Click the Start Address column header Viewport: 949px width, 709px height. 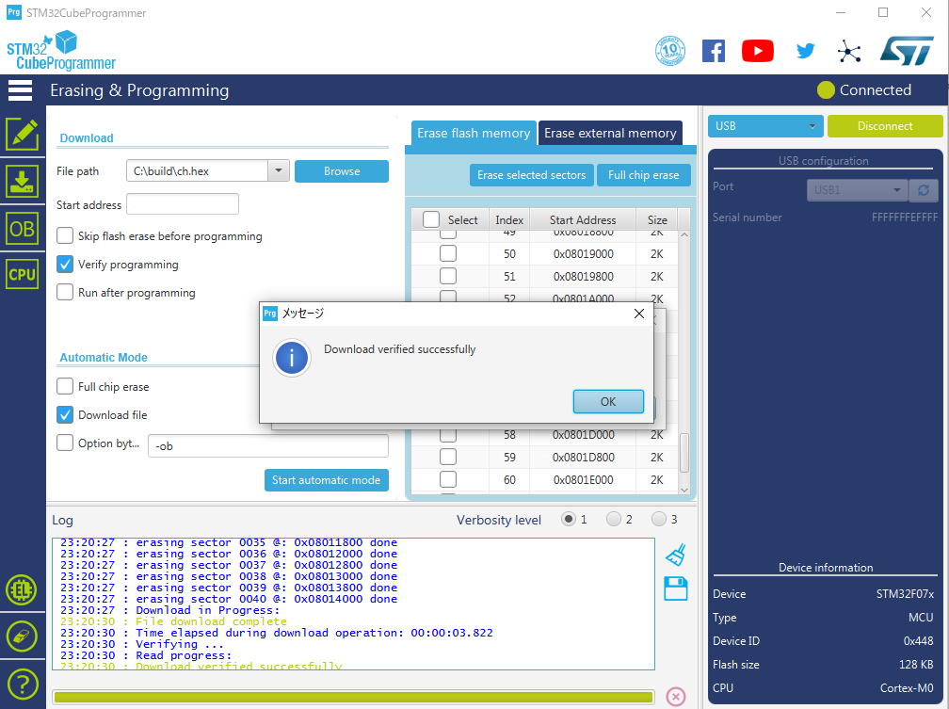tap(583, 219)
